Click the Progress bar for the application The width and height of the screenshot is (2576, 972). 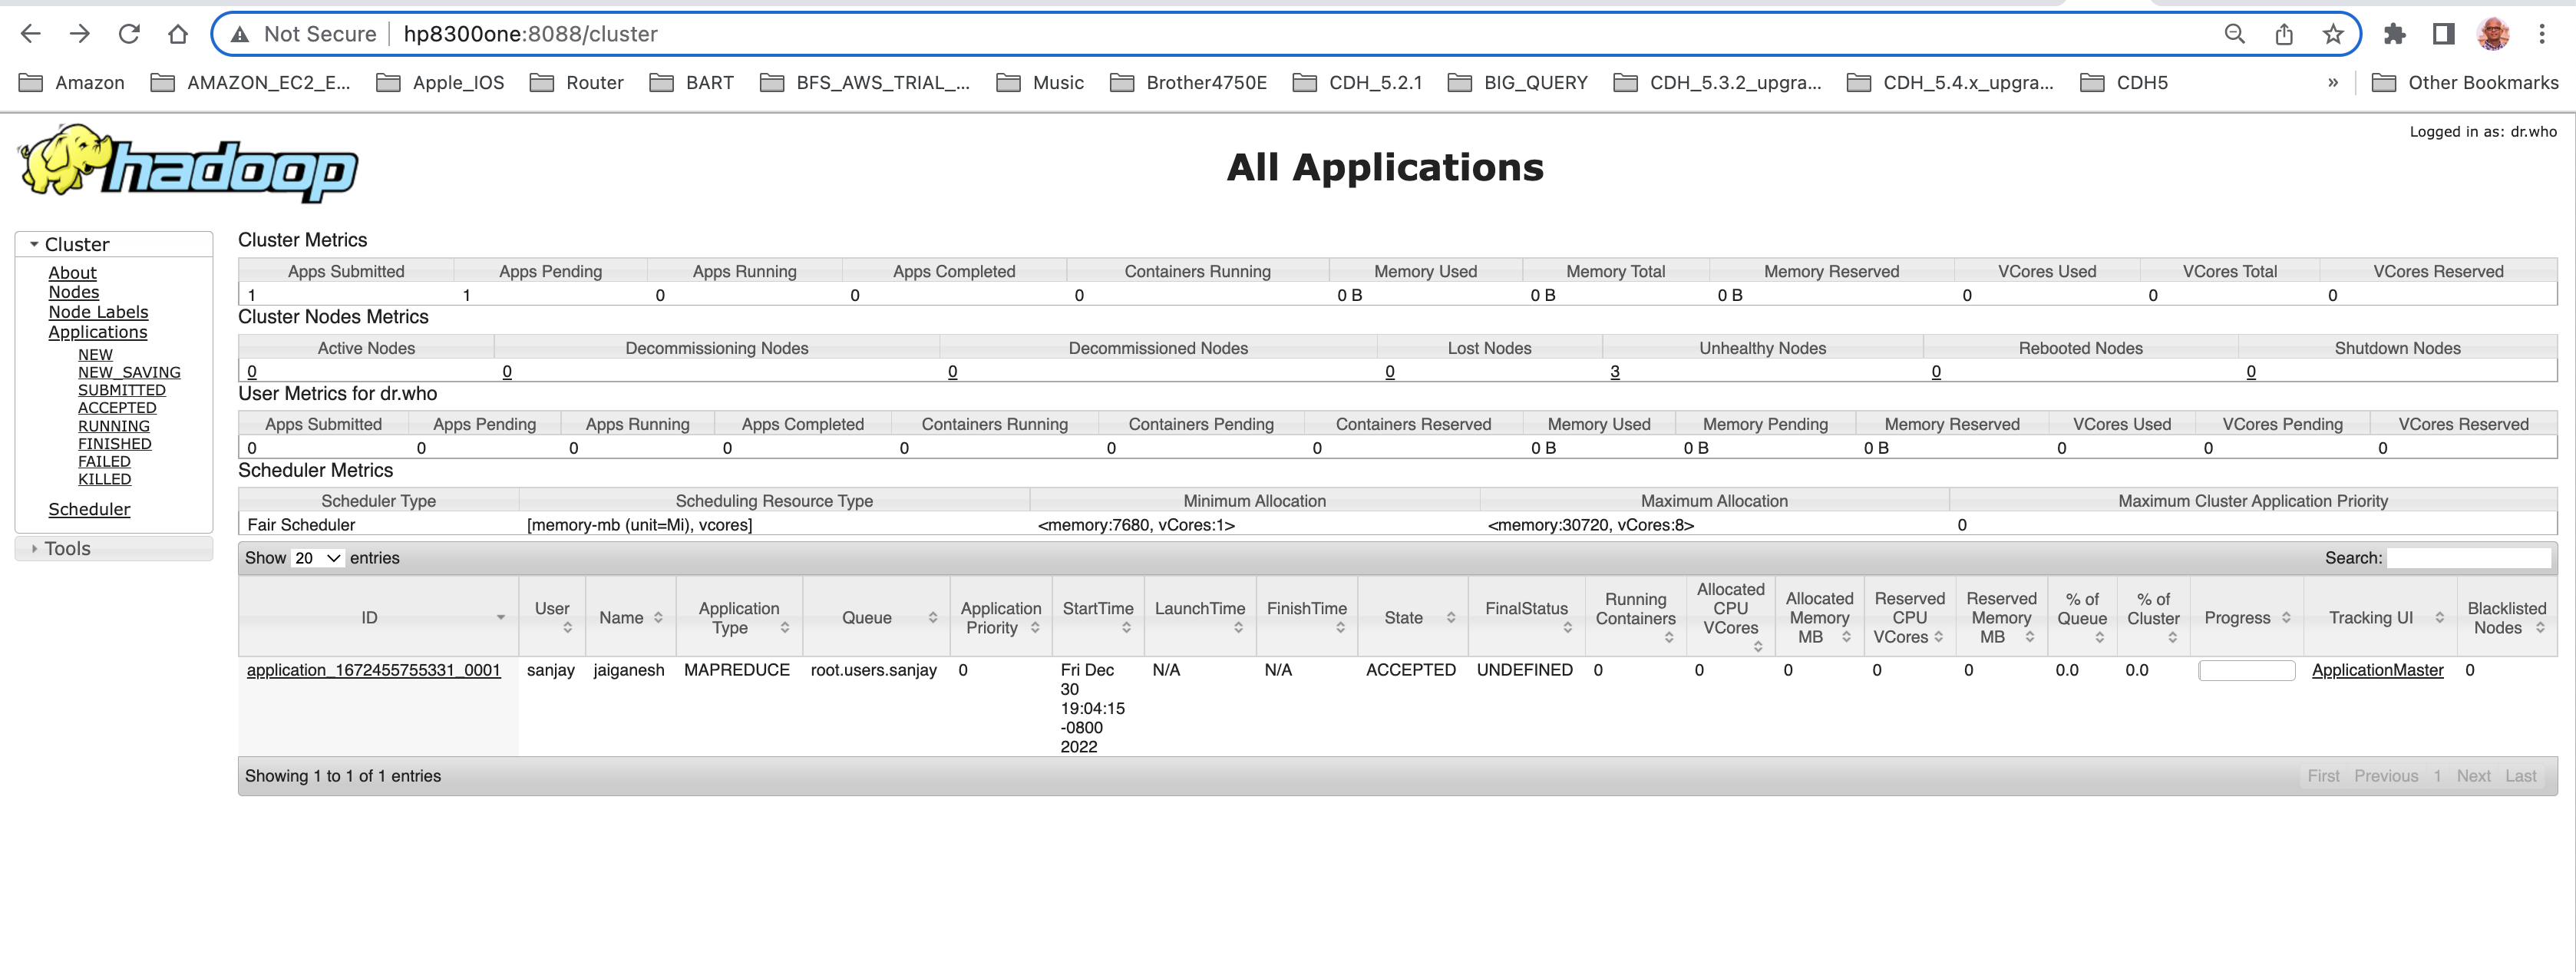tap(2246, 670)
